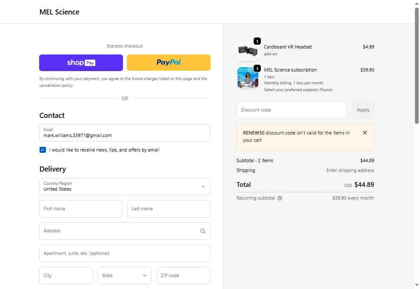Click the Discount code field
This screenshot has height=289, width=420.
[x=291, y=110]
